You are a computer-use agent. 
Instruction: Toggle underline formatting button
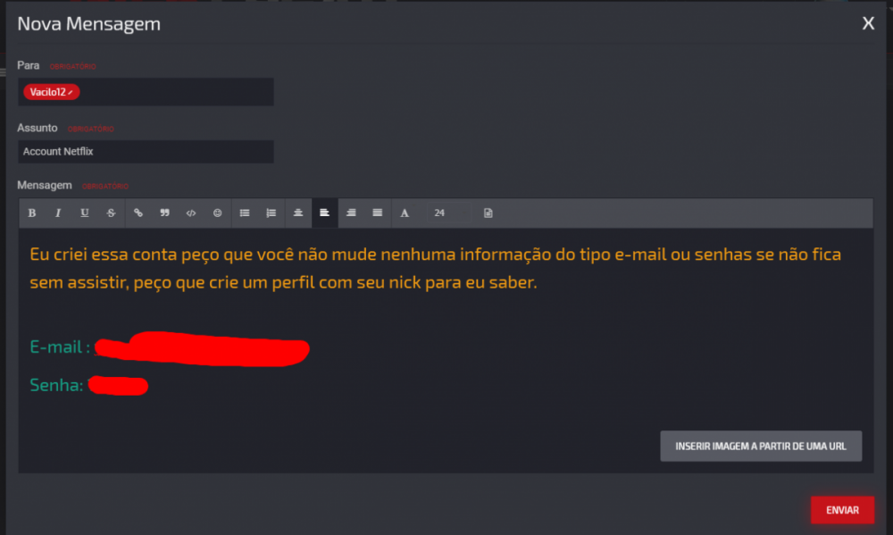[x=84, y=213]
